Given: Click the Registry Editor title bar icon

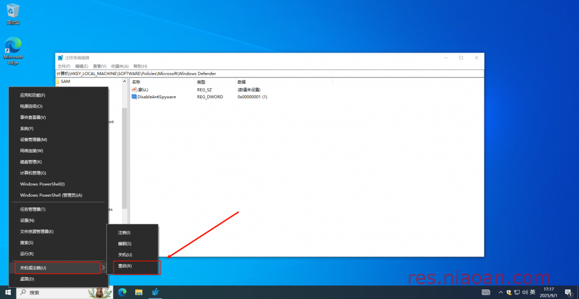Looking at the screenshot, I should (61, 58).
